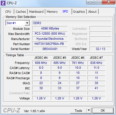Click the version text Ver. 1.65.1.x64
The image size is (116, 115).
tap(34, 111)
